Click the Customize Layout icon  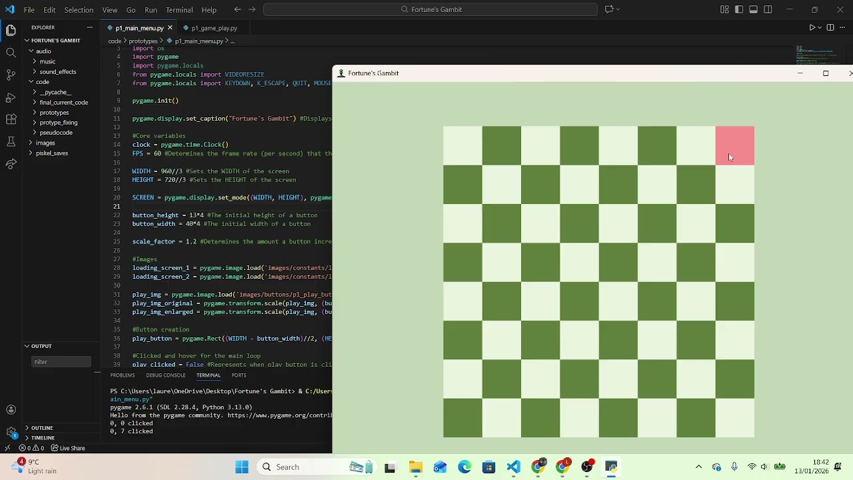point(724,9)
